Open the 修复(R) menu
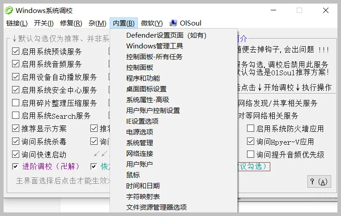341x216 pixels. (71, 23)
